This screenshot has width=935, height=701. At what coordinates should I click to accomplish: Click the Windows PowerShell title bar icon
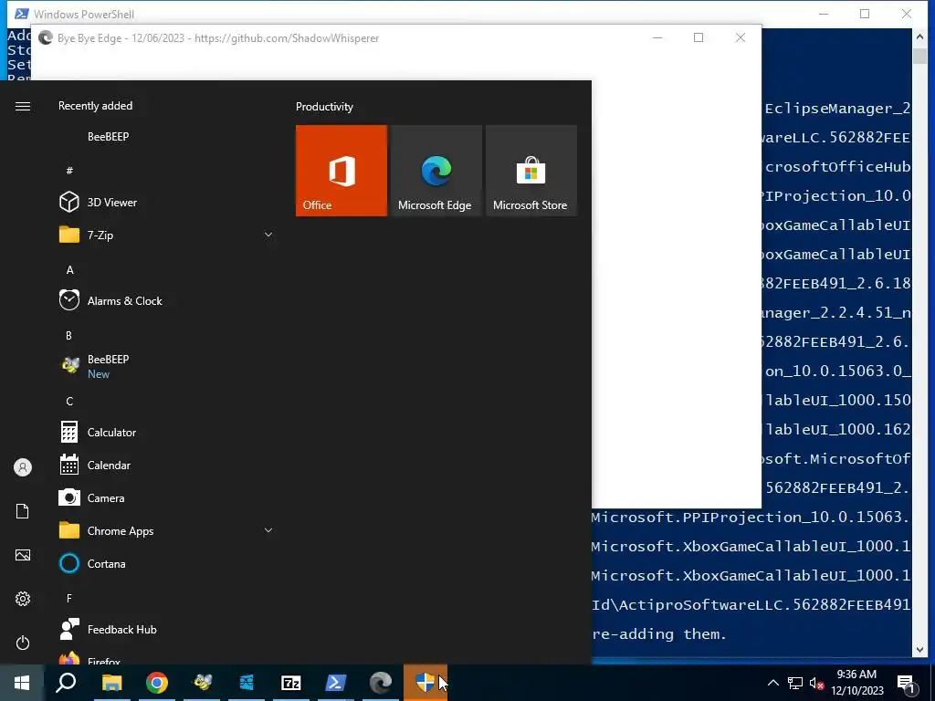pyautogui.click(x=22, y=13)
